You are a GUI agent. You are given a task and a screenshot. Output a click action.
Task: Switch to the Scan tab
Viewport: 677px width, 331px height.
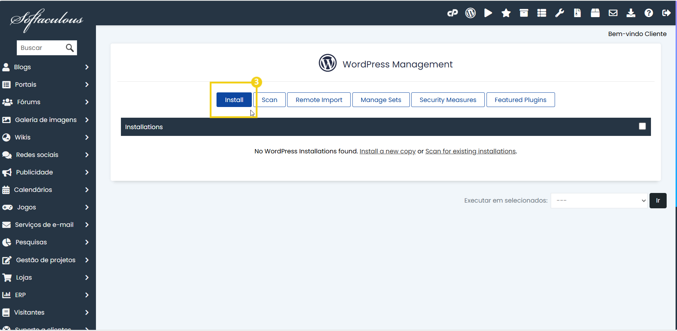pos(269,100)
